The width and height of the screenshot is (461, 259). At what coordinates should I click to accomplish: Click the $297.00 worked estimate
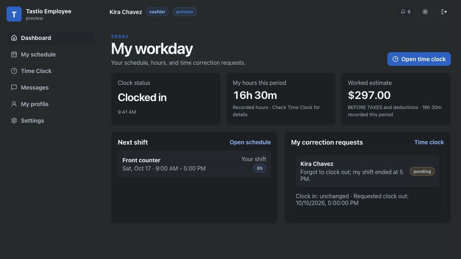click(369, 95)
